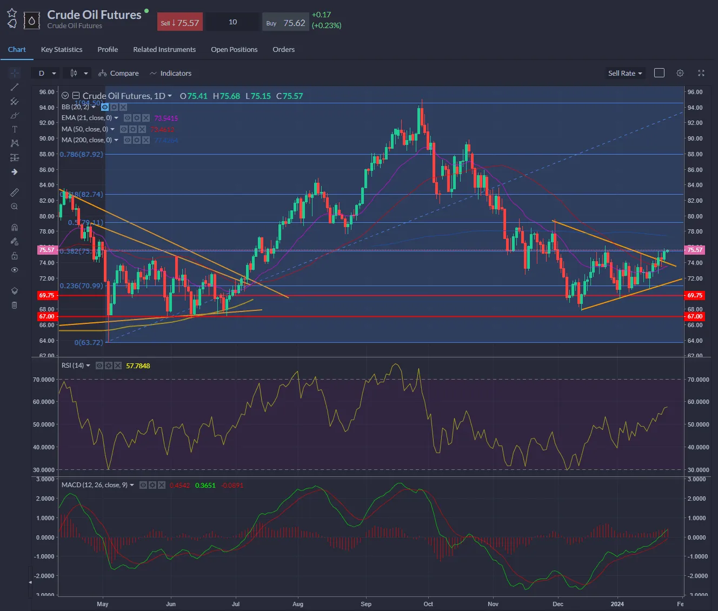The height and width of the screenshot is (611, 718).
Task: Open settings for MACD indicator
Action: pyautogui.click(x=152, y=485)
